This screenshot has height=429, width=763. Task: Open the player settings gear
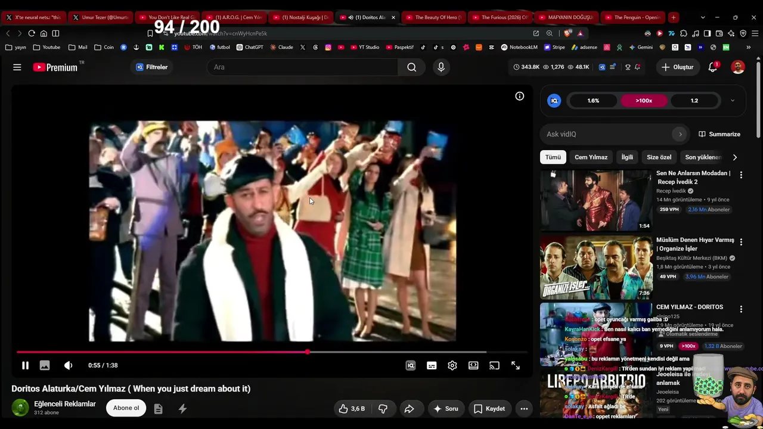tap(452, 365)
